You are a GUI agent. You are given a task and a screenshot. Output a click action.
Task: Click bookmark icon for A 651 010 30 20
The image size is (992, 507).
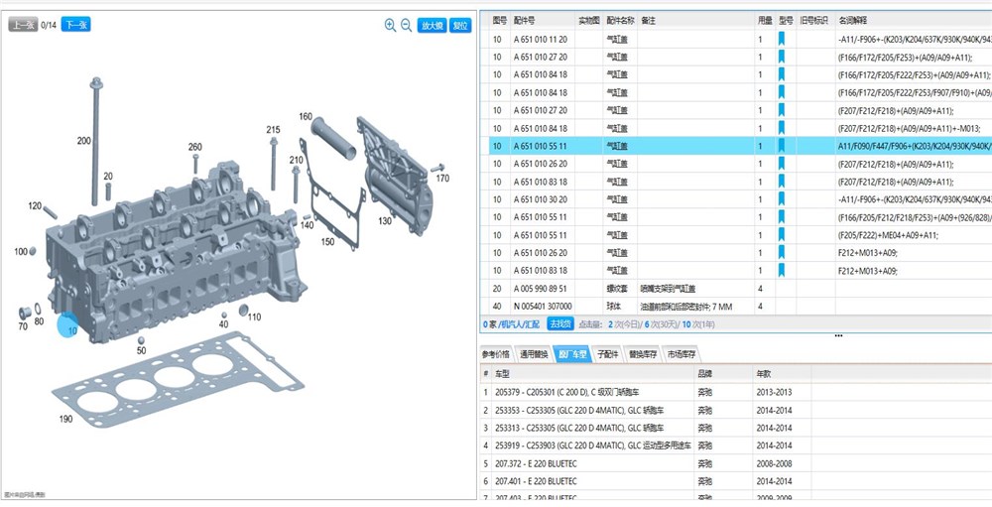(782, 199)
